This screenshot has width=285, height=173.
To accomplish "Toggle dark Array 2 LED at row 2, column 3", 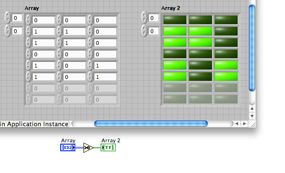I will (226, 31).
